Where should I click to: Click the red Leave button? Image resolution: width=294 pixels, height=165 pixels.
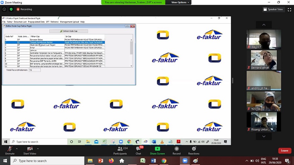(x=284, y=151)
